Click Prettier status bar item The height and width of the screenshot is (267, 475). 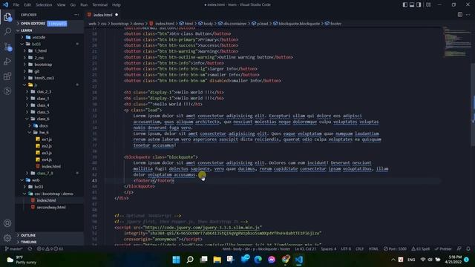point(443,249)
